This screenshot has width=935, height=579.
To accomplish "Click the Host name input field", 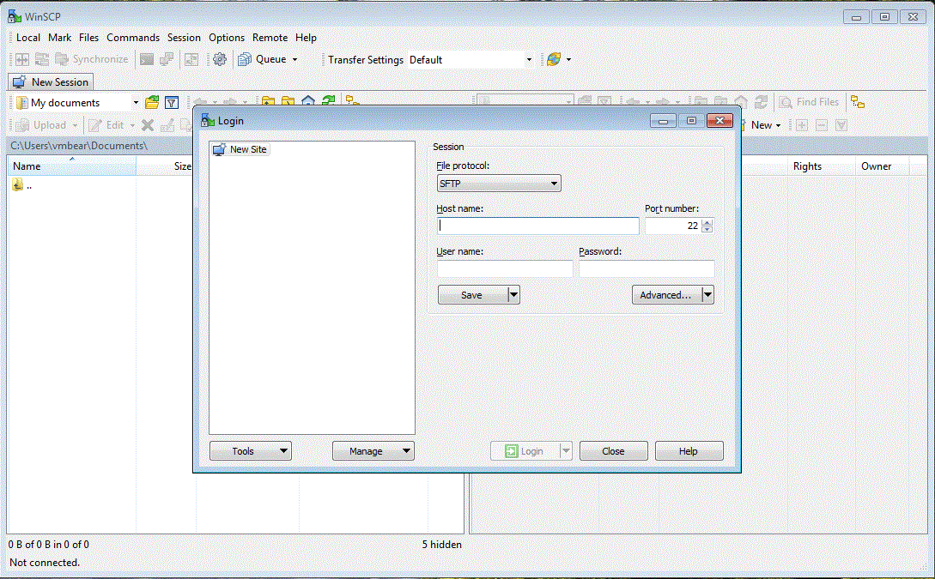I will 537,226.
